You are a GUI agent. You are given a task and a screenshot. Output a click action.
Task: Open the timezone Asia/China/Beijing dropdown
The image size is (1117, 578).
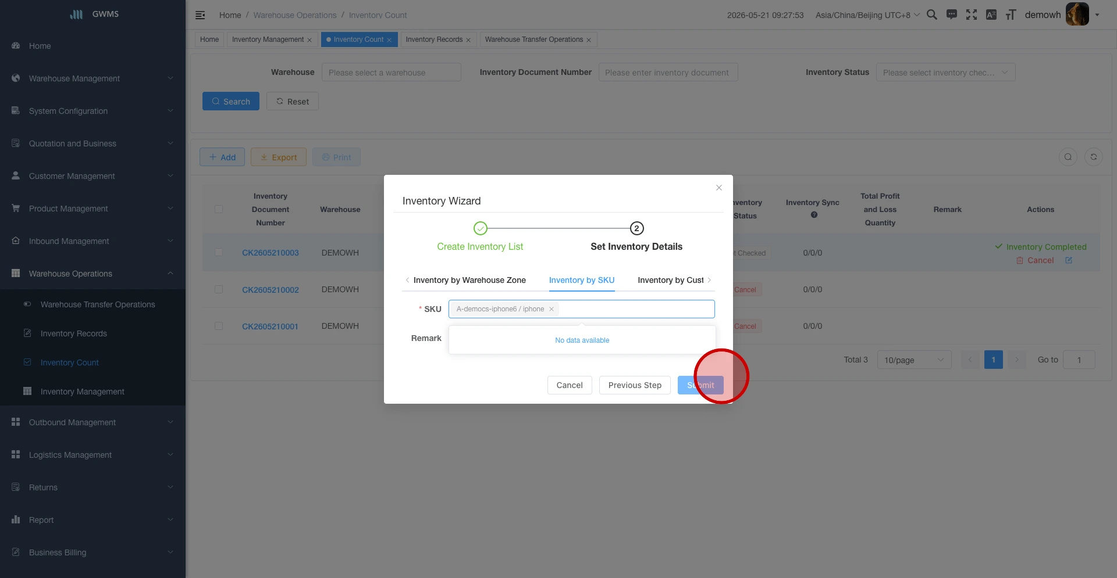point(867,15)
